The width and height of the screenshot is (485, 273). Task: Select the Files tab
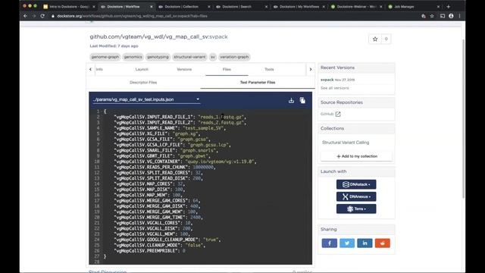227,69
